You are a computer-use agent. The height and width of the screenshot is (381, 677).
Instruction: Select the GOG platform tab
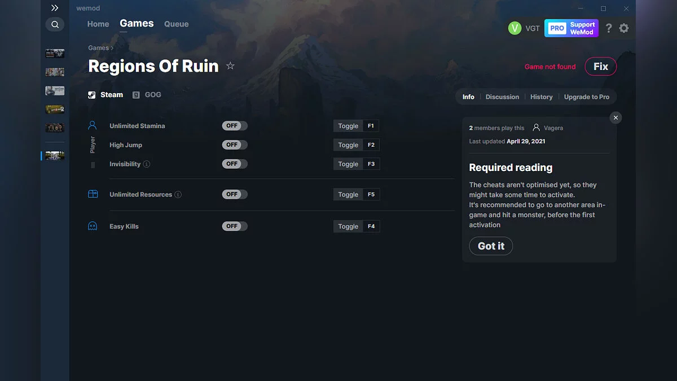147,95
